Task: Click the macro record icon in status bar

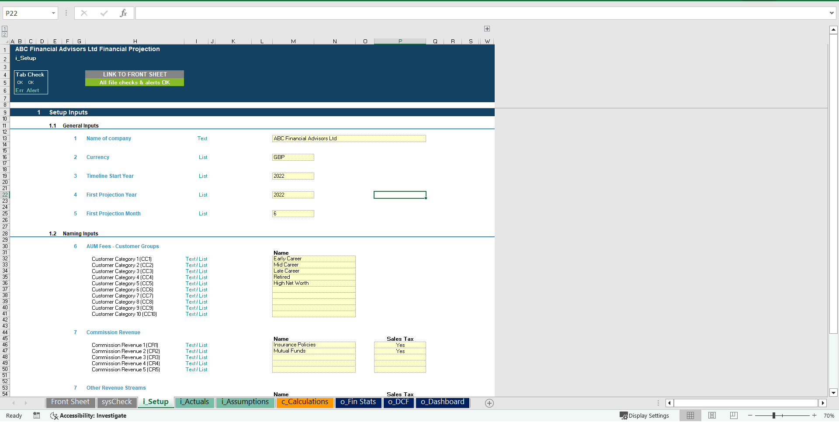Action: click(37, 415)
